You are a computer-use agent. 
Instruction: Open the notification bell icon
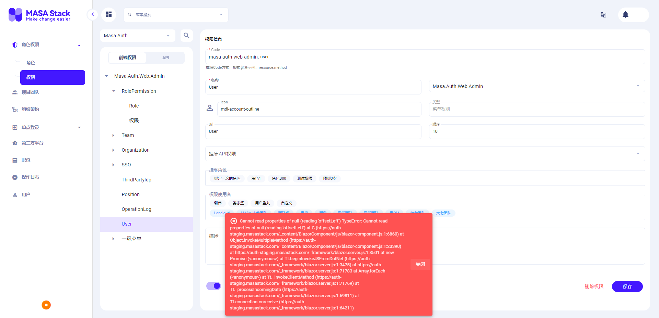click(625, 14)
